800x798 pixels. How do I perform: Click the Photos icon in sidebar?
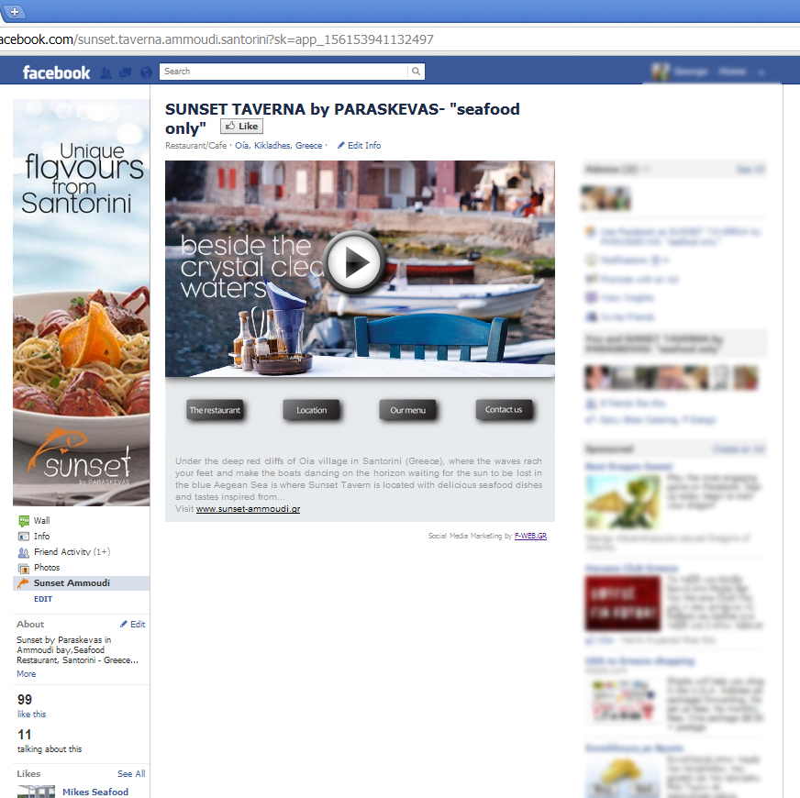(24, 568)
